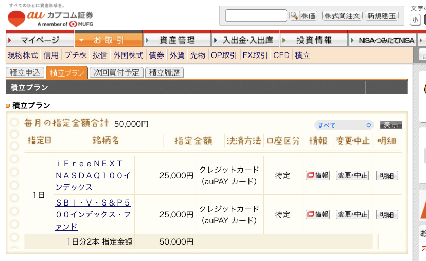Go to 外貨 submenu link
Image resolution: width=426 pixels, height=261 pixels.
[x=177, y=55]
